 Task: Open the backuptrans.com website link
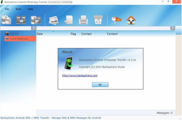(80, 75)
